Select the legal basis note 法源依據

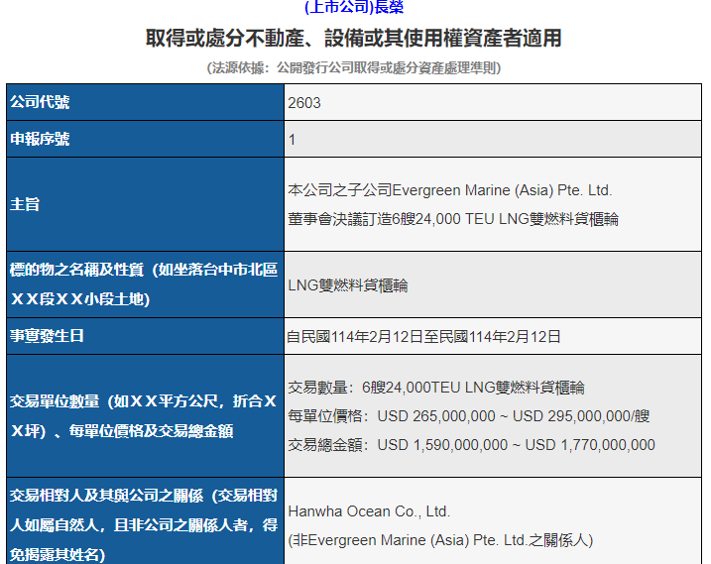[x=354, y=68]
